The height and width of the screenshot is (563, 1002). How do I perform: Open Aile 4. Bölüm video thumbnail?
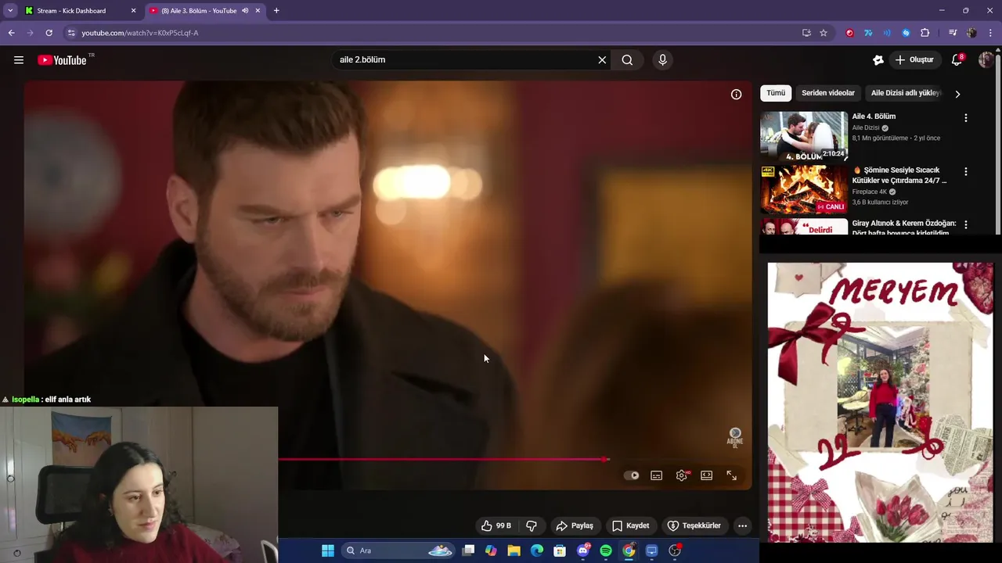pyautogui.click(x=804, y=136)
